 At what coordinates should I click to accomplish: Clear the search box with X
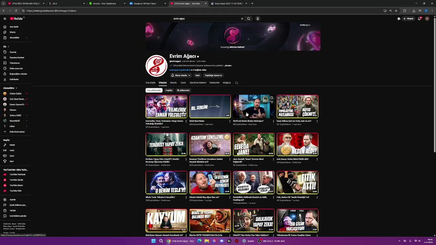tap(242, 19)
